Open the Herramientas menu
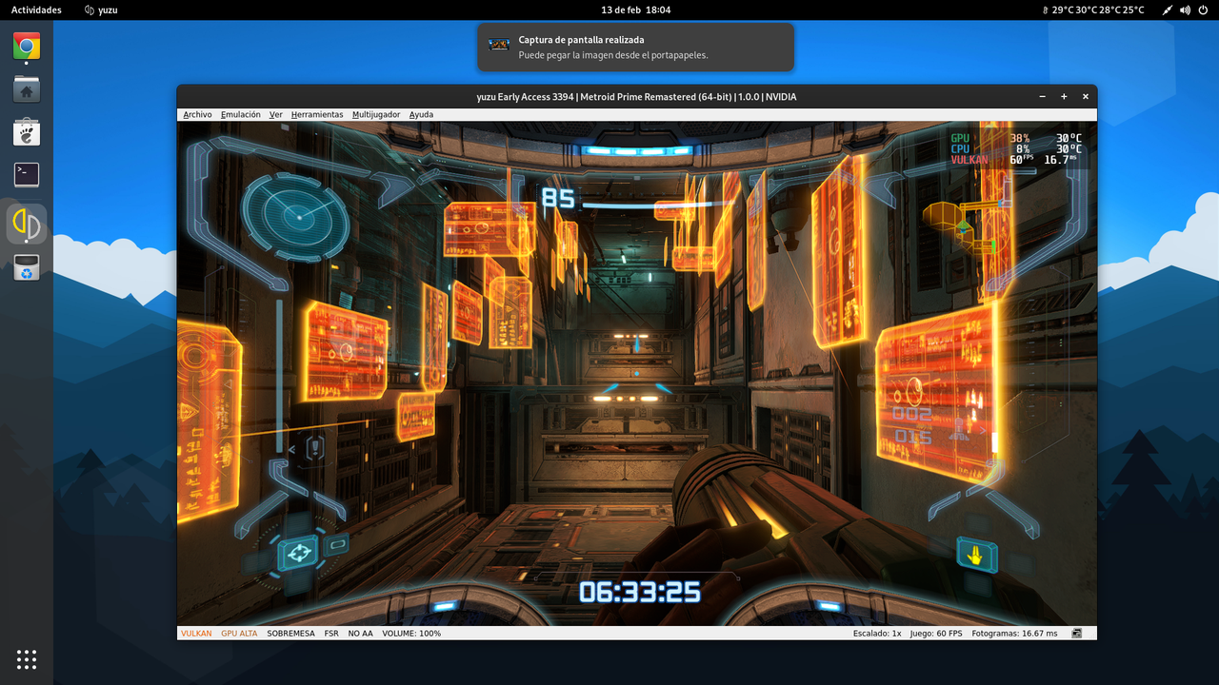Viewport: 1219px width, 685px height. (317, 114)
